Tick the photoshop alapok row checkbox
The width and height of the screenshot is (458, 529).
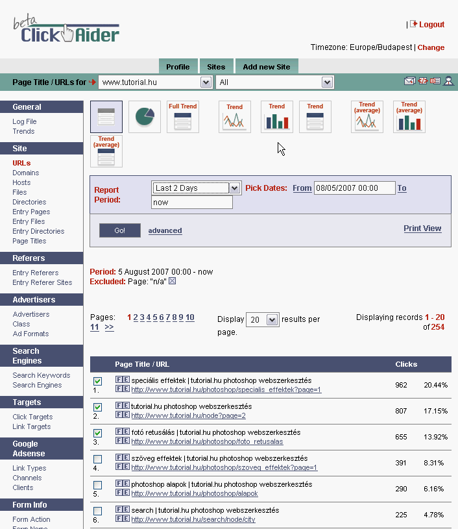tap(97, 485)
